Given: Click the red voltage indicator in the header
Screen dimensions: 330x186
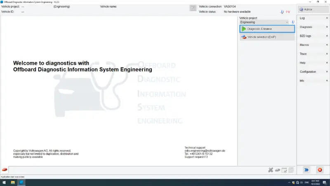Looking at the screenshot, I should point(288,12).
